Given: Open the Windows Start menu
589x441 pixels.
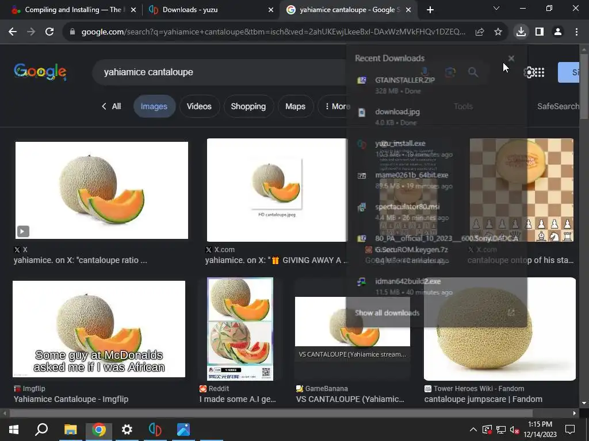Looking at the screenshot, I should pos(14,430).
